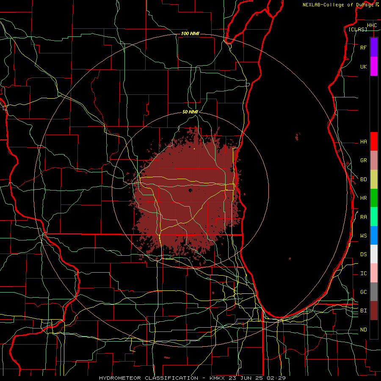Click the 'HYDROMETEOR CLASSIFICATION' title text
Screen dimensions: 381x381
coord(149,378)
